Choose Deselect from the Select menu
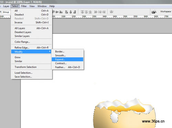 pyautogui.click(x=31, y=15)
